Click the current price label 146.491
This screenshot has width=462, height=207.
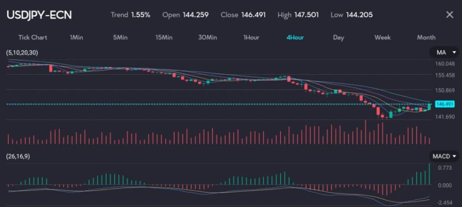tap(444, 104)
